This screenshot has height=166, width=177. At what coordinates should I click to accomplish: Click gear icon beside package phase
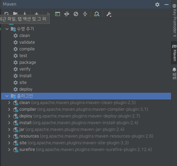point(16,62)
